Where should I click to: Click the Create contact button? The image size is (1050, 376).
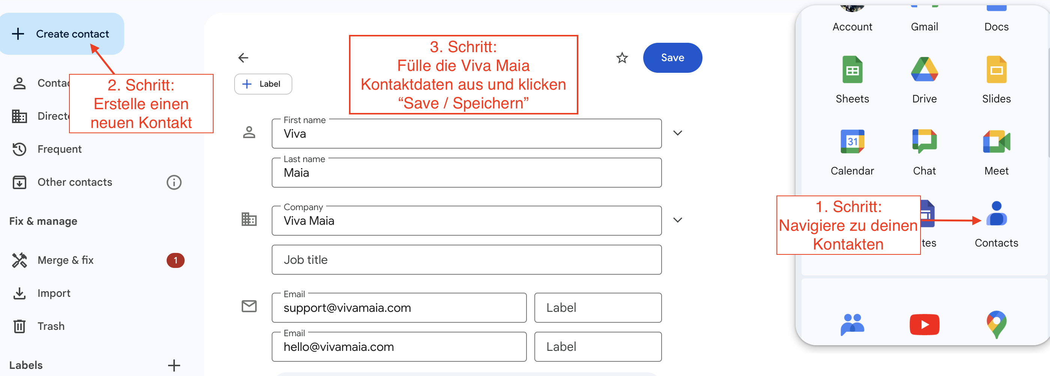click(x=62, y=34)
